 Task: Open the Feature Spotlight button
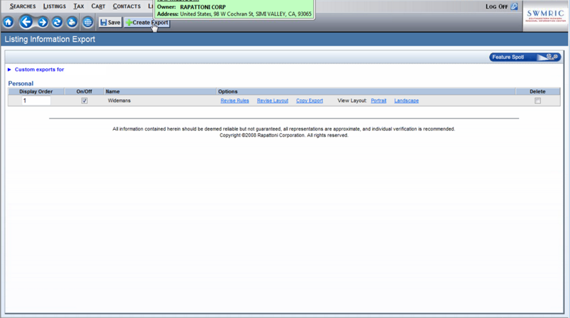(525, 57)
